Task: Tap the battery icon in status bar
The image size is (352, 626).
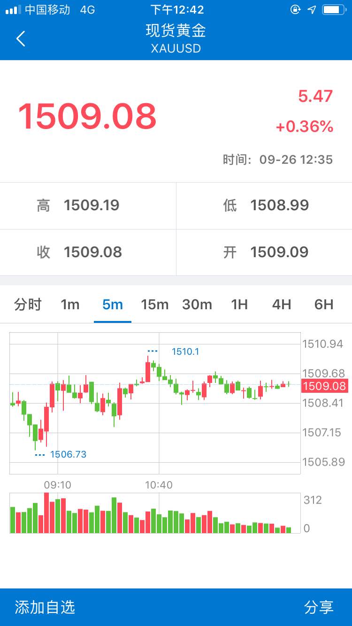Action: pos(334,9)
